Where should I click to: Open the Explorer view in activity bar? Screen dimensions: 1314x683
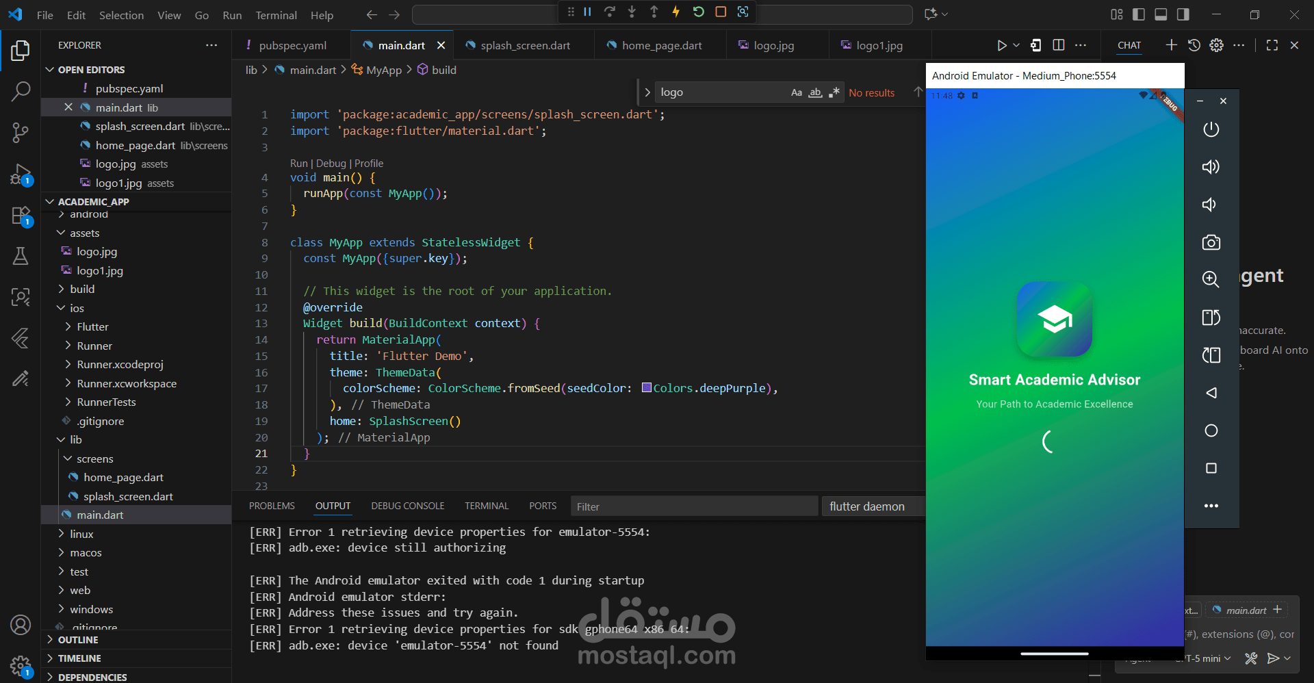(x=21, y=51)
